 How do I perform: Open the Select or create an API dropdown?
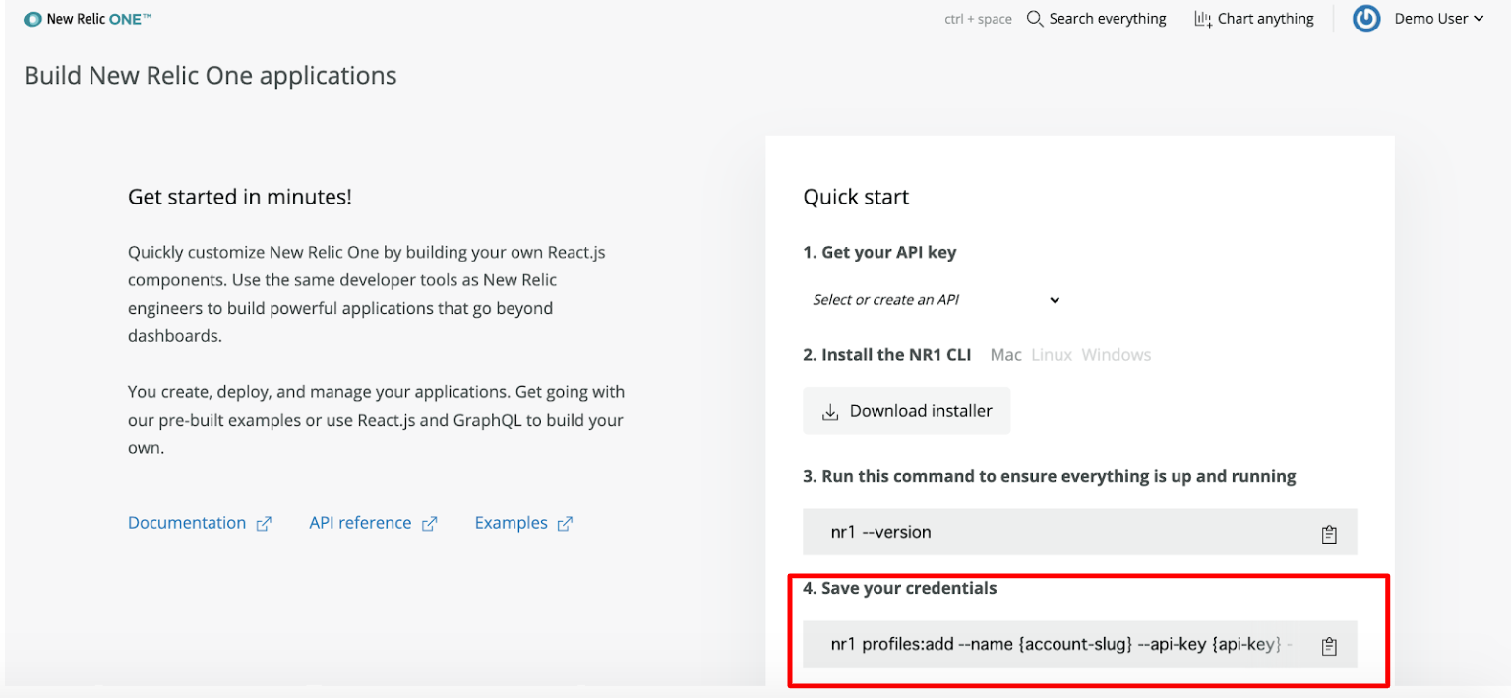click(935, 300)
